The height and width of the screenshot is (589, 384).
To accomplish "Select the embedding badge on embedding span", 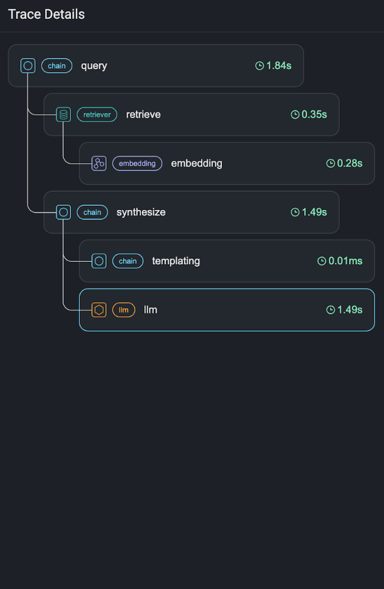I will click(137, 163).
